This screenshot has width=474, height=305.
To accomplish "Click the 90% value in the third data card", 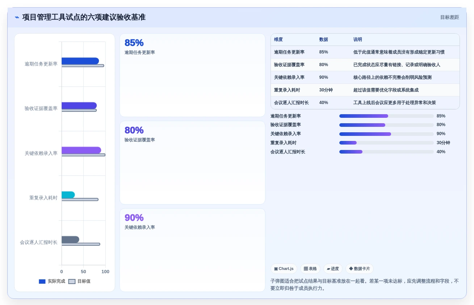I will coord(134,218).
